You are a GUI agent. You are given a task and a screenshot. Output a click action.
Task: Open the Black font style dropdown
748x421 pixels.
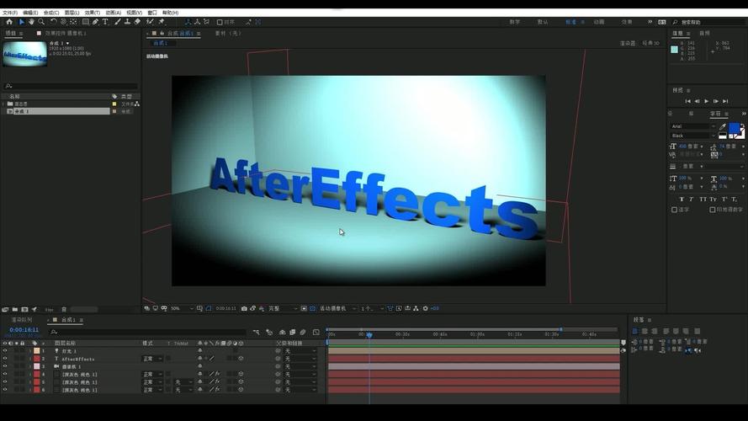point(693,136)
